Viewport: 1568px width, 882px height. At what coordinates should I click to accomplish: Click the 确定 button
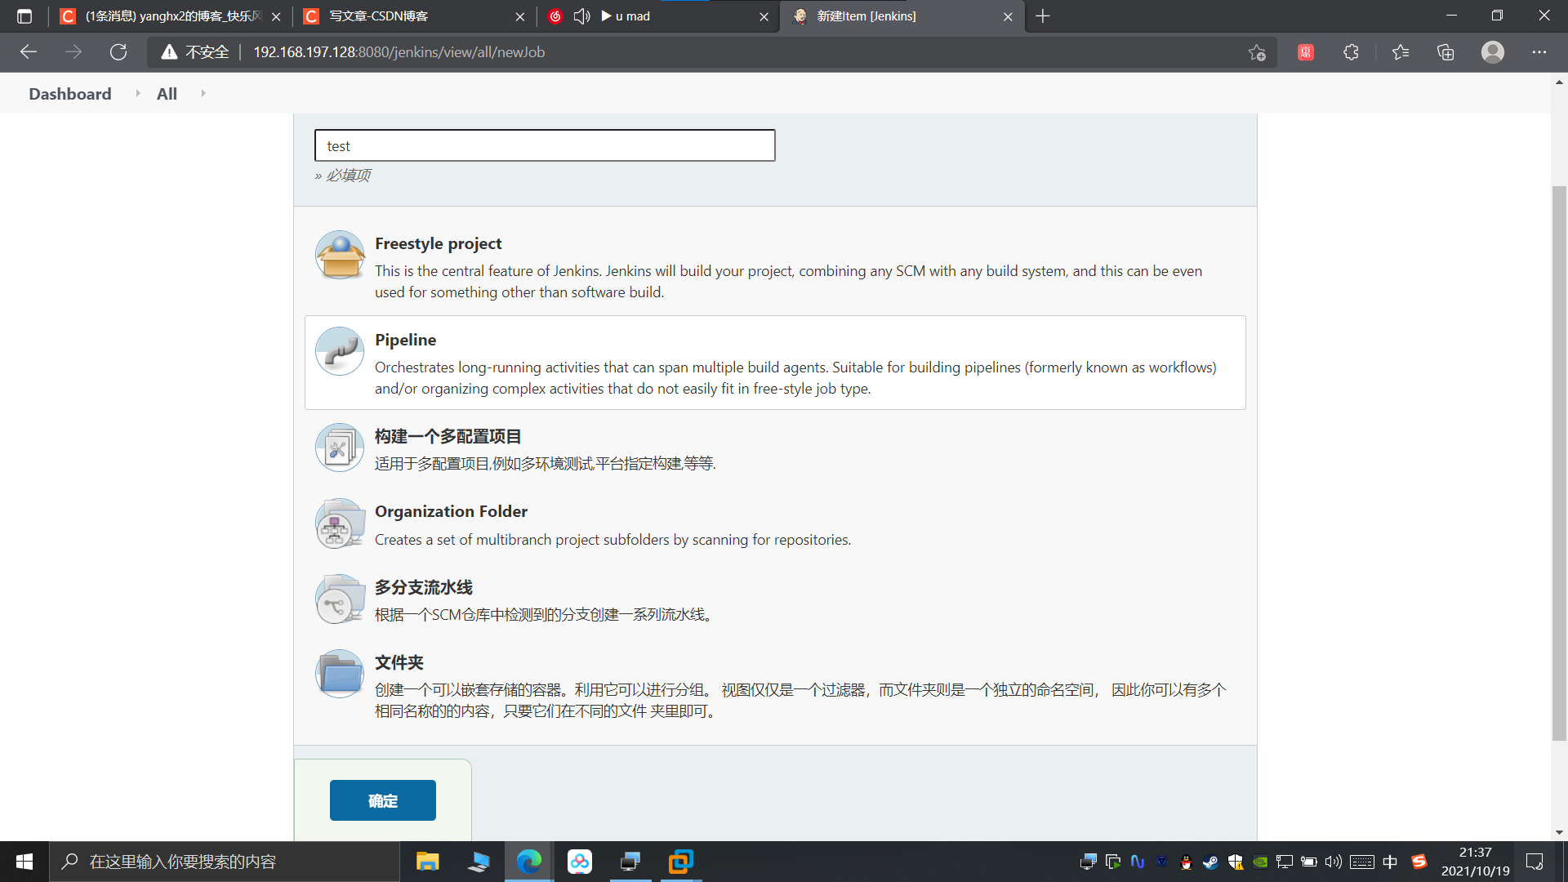[381, 800]
